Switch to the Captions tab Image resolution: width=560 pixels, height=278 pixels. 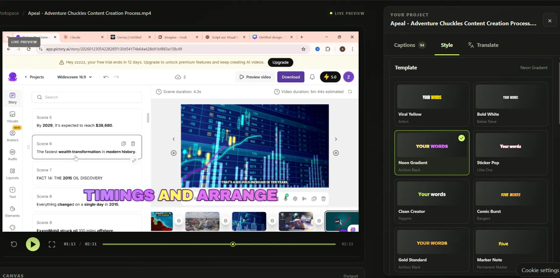coord(410,45)
